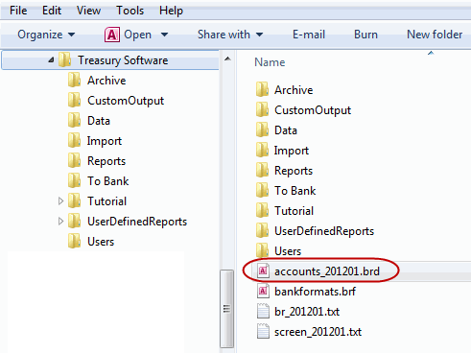Select CustomOutput label in navigation tree
This screenshot has width=471, height=353.
coord(126,101)
